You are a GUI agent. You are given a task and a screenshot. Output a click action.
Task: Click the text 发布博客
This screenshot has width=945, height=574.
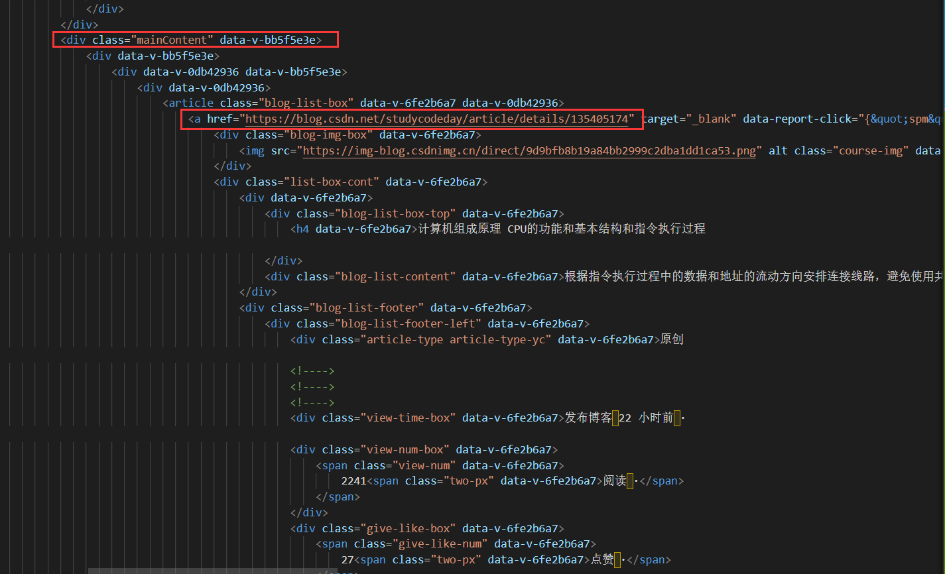tap(588, 418)
